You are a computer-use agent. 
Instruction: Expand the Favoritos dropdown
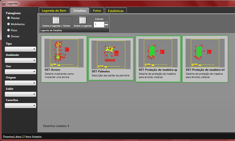pos(21,105)
